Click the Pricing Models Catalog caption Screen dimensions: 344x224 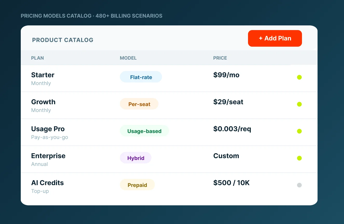tap(92, 16)
